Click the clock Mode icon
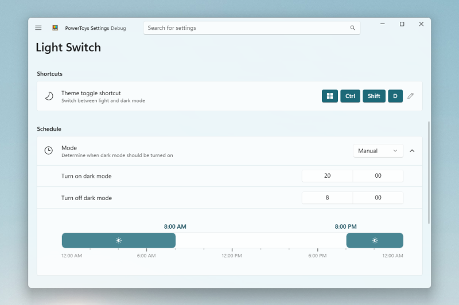Viewport: 459px width, 305px height. (x=49, y=151)
